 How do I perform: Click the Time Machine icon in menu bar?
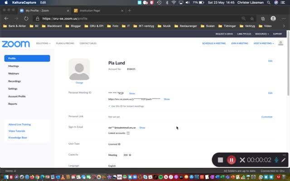coord(159,2)
